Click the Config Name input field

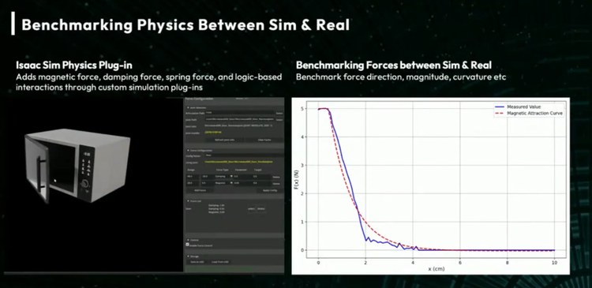(x=244, y=155)
